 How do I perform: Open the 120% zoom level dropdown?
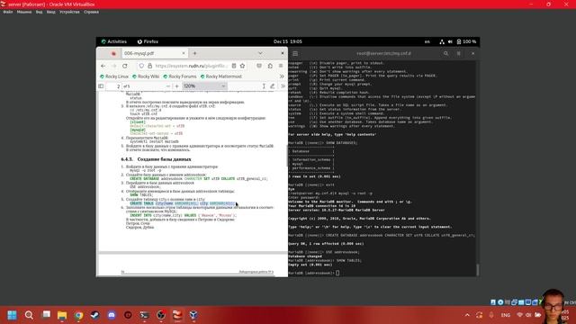(204, 86)
